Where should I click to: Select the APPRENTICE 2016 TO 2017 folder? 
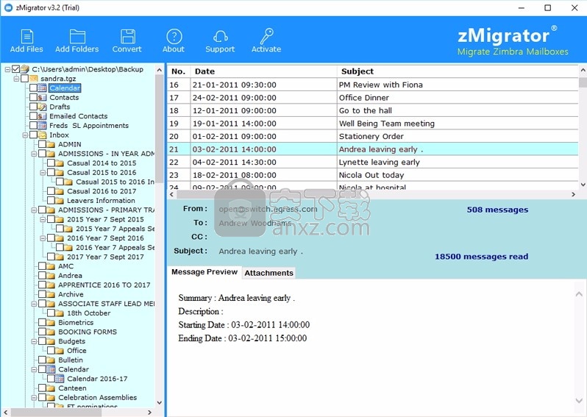point(104,285)
